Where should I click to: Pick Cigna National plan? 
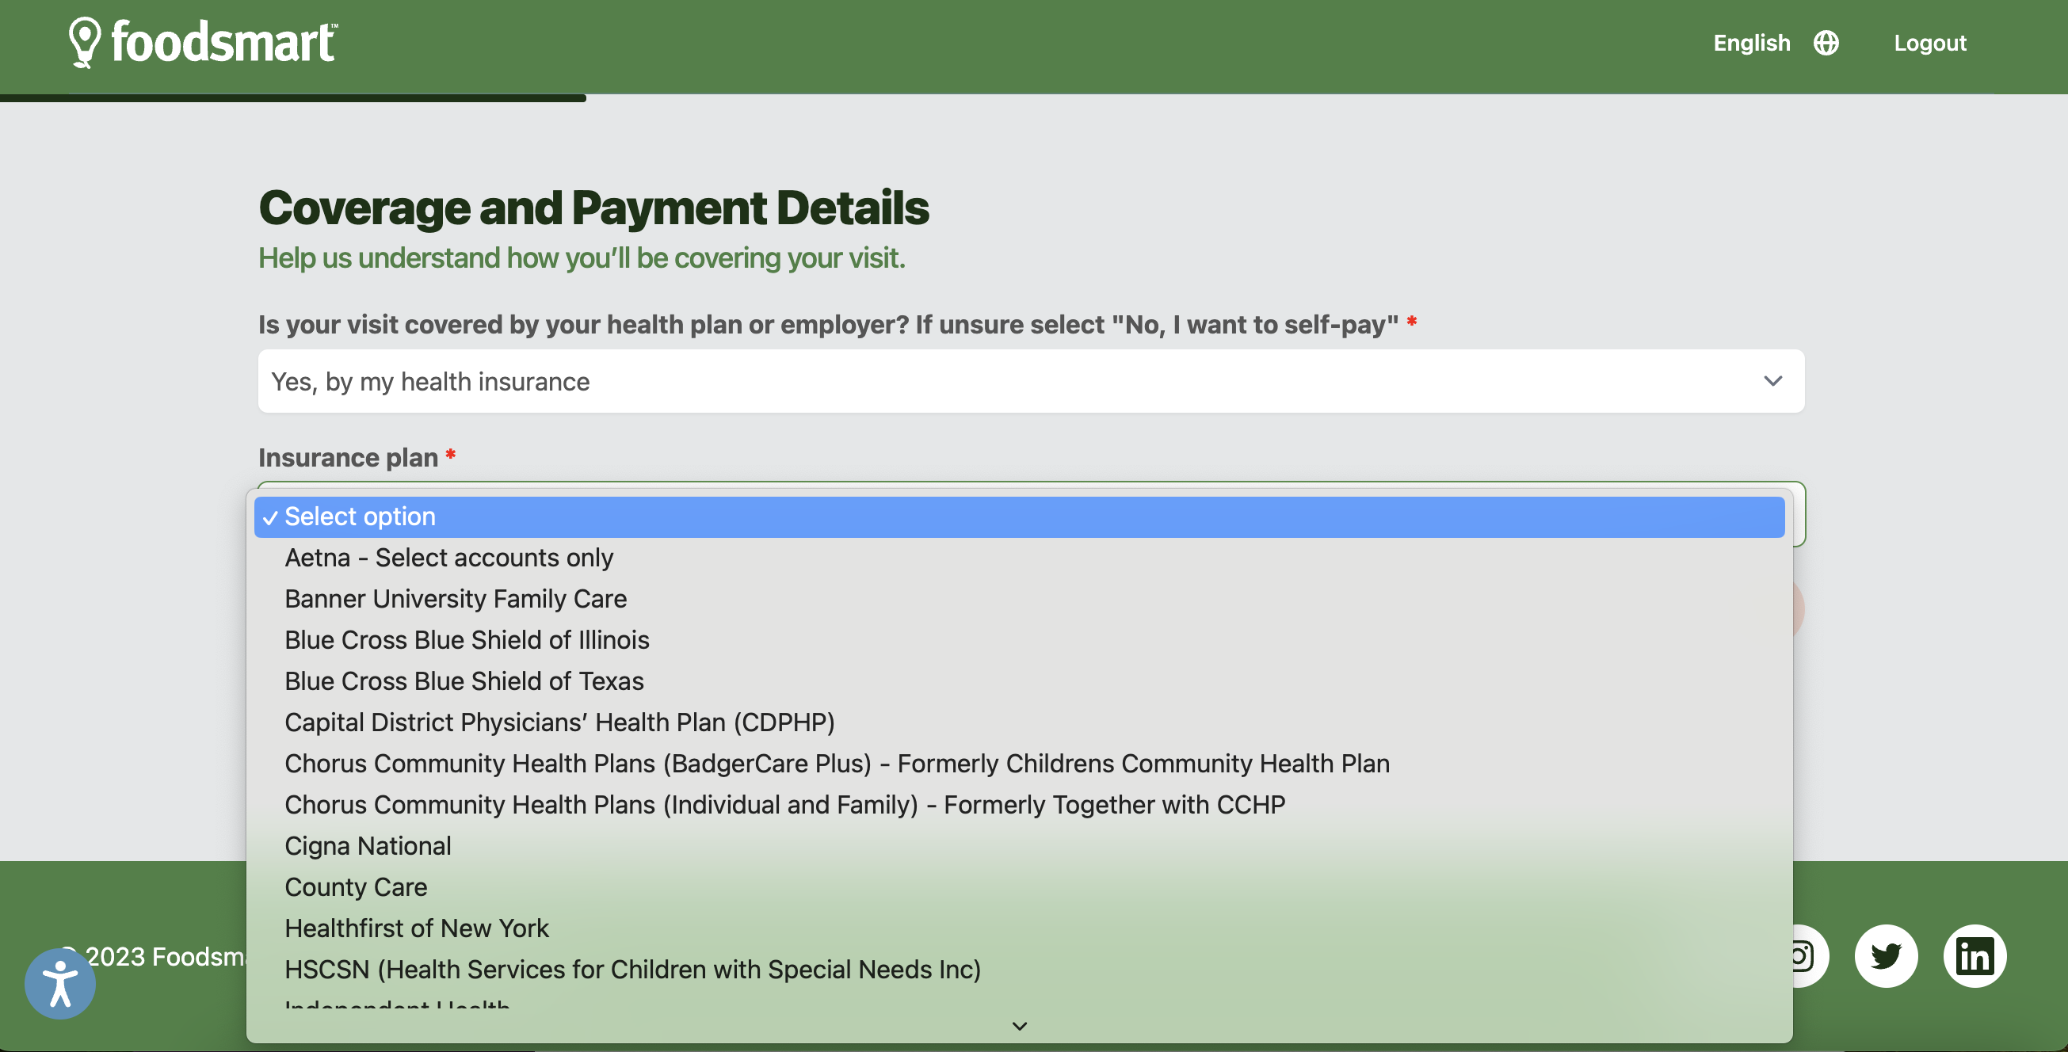pyautogui.click(x=1019, y=846)
